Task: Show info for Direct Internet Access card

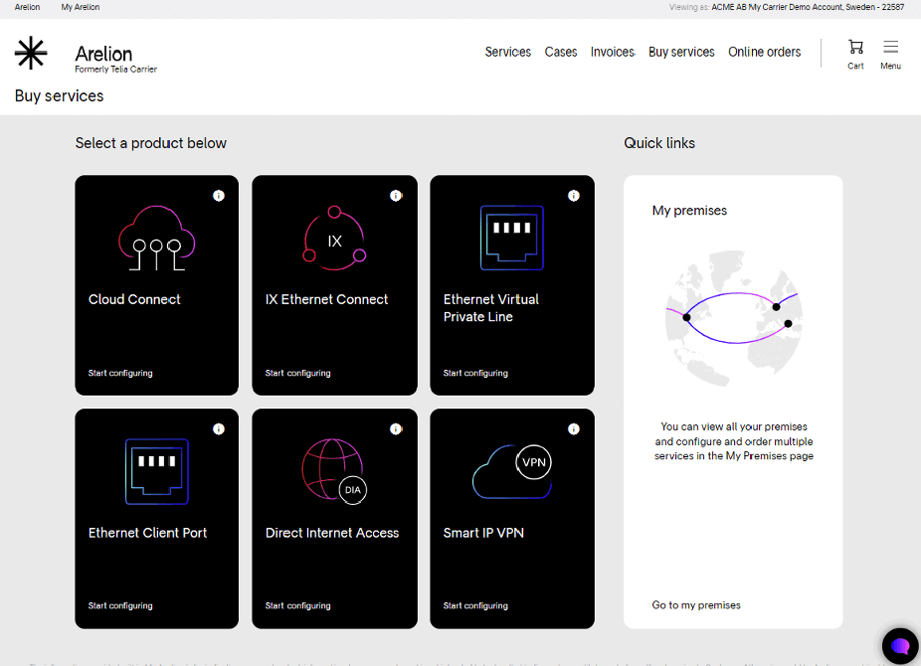Action: pos(396,429)
